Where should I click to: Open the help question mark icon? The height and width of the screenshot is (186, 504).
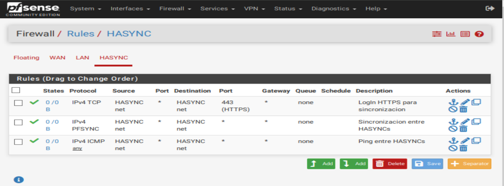pyautogui.click(x=479, y=34)
